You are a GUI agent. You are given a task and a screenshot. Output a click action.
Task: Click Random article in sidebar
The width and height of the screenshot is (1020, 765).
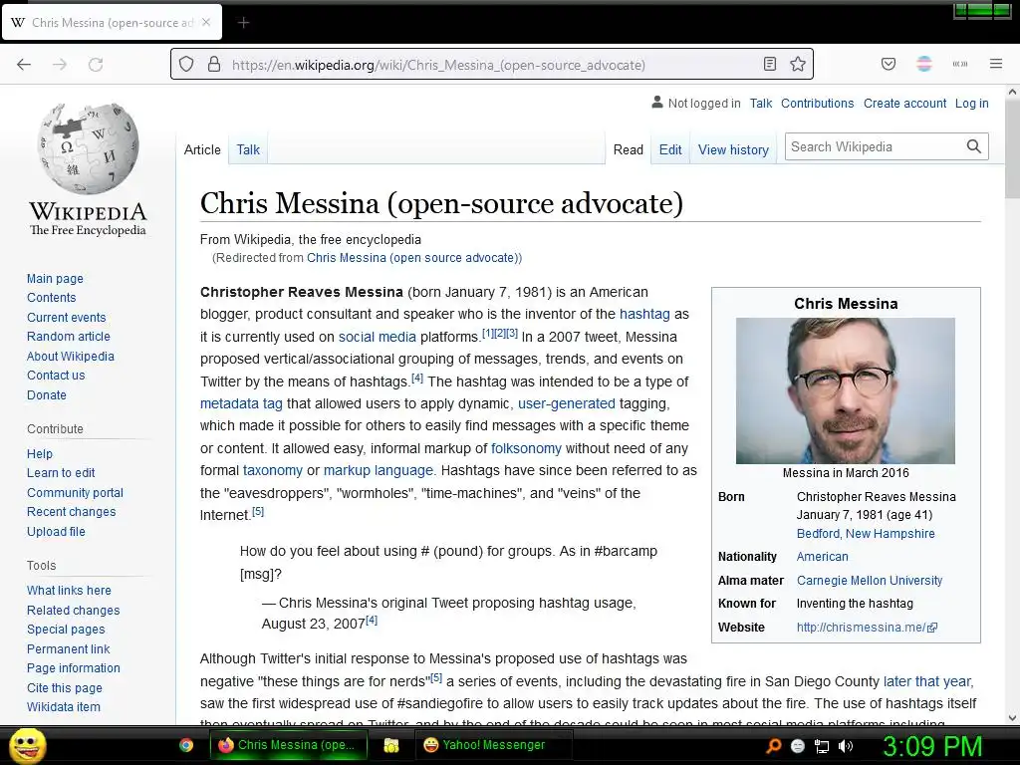tap(69, 337)
